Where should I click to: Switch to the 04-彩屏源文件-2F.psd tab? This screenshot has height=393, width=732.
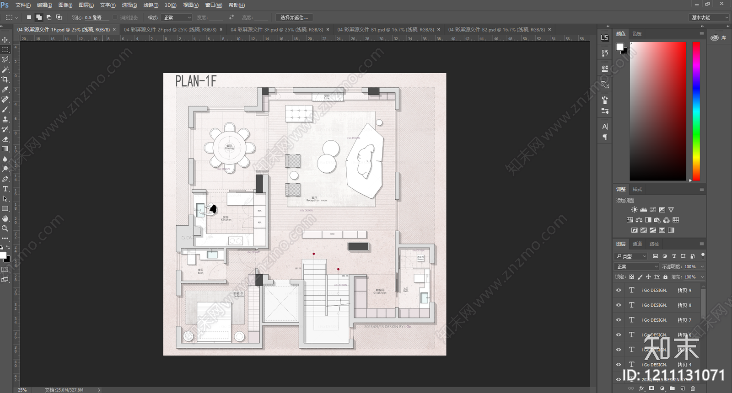(170, 29)
